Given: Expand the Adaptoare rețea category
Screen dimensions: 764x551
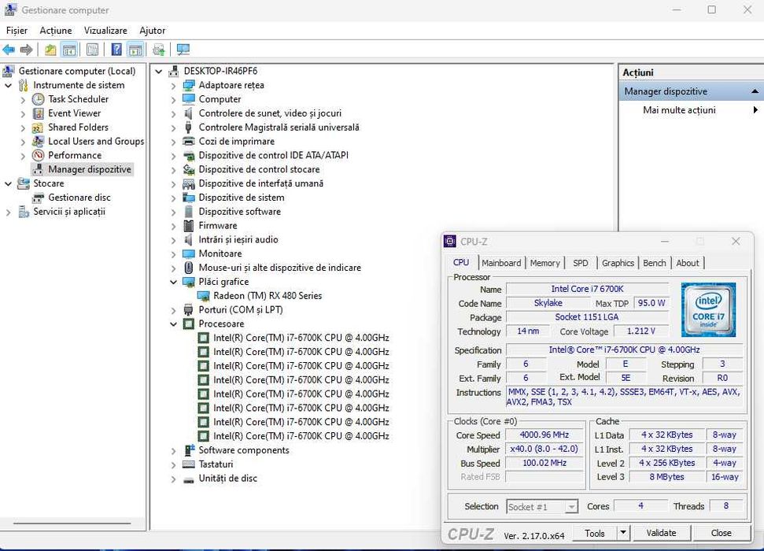Looking at the screenshot, I should pyautogui.click(x=173, y=86).
